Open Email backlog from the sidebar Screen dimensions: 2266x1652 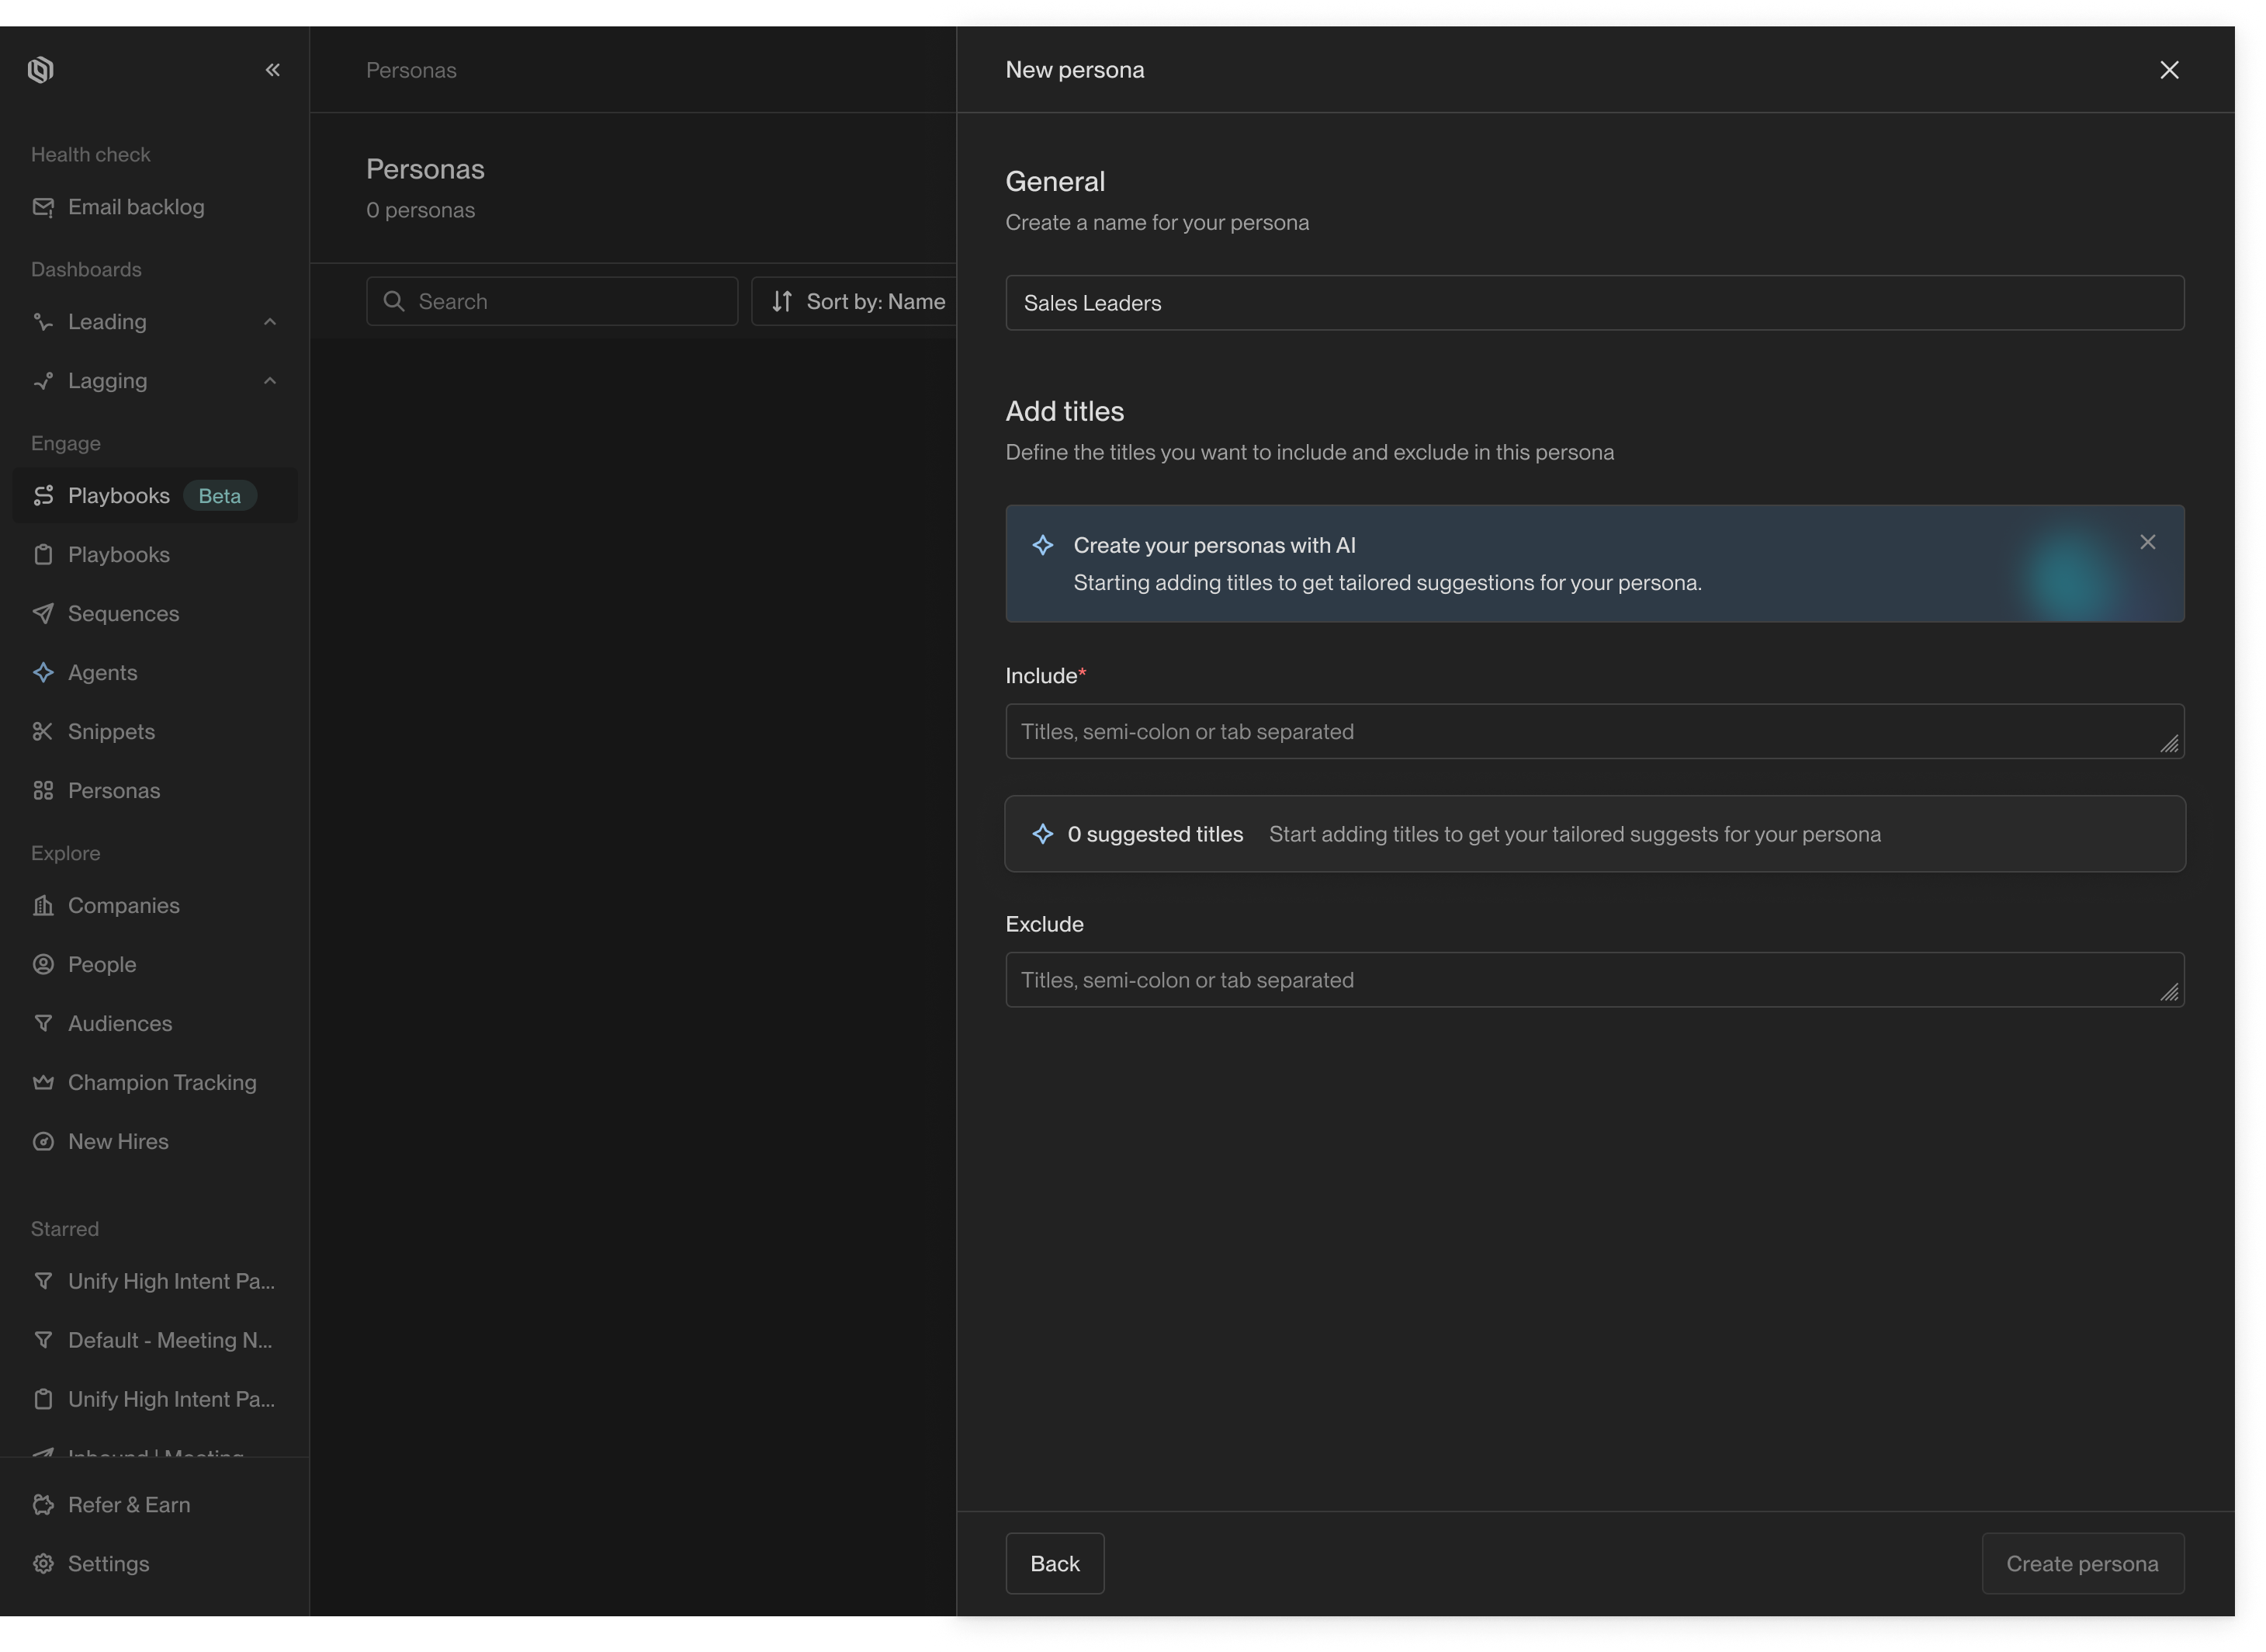pyautogui.click(x=135, y=207)
